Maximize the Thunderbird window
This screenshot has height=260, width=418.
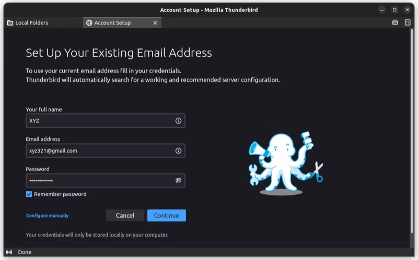click(394, 10)
